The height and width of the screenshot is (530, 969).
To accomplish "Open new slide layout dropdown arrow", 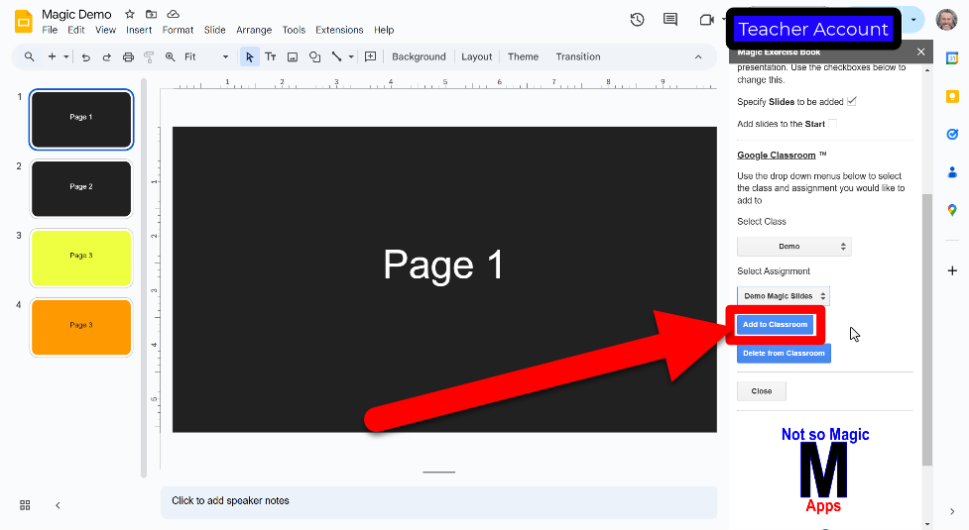I will point(66,56).
